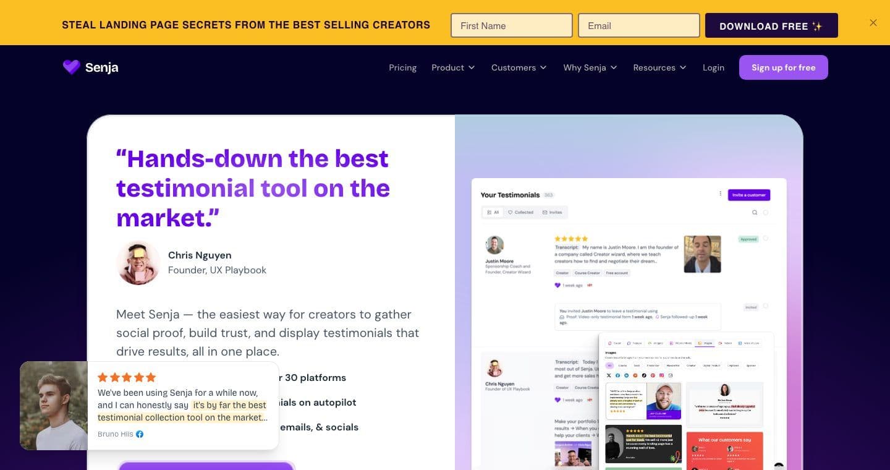The height and width of the screenshot is (470, 890).
Task: Toggle the select circle beside the Approved badge
Action: coord(766,239)
